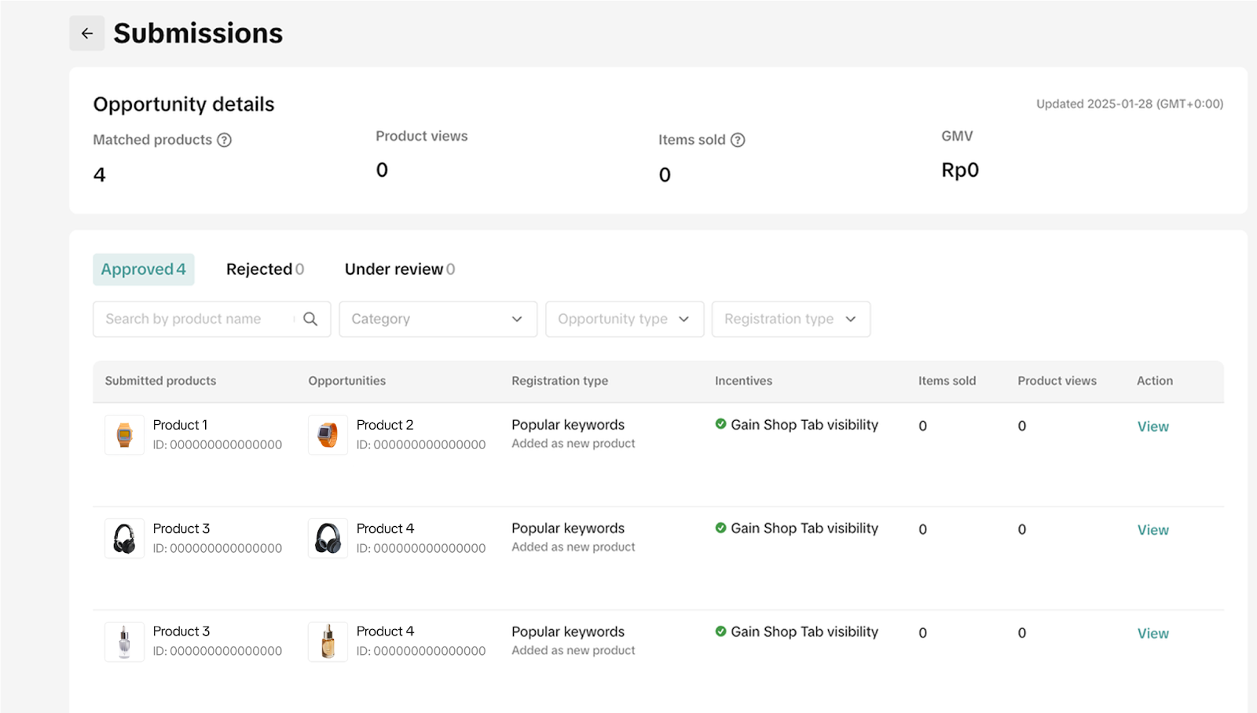
Task: Expand the Opportunity type dropdown
Action: [624, 319]
